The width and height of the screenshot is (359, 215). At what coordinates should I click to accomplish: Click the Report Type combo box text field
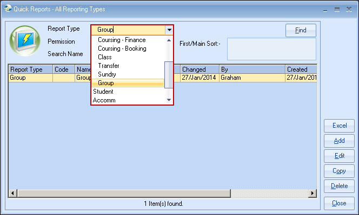click(x=128, y=30)
